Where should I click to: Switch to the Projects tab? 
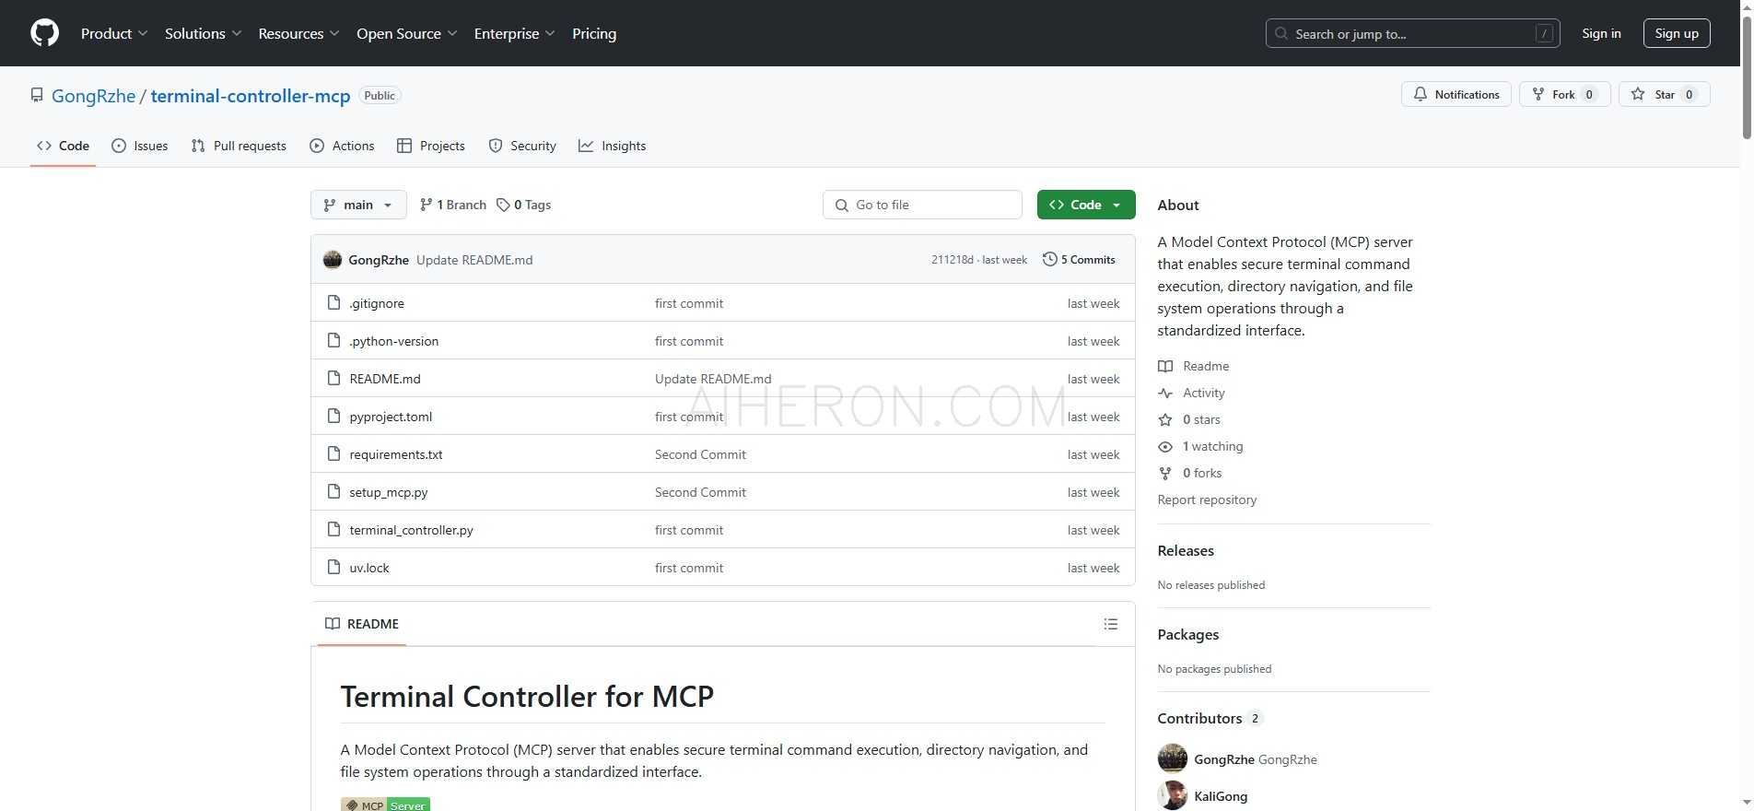coord(430,146)
